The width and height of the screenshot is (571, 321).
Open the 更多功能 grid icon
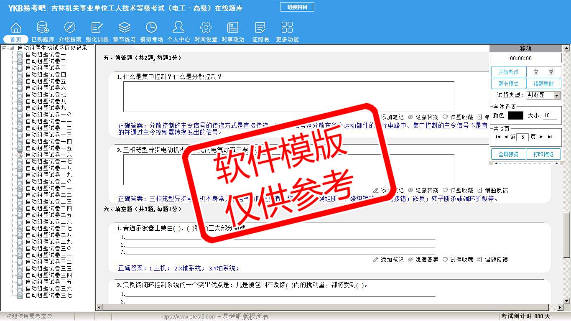click(x=287, y=28)
